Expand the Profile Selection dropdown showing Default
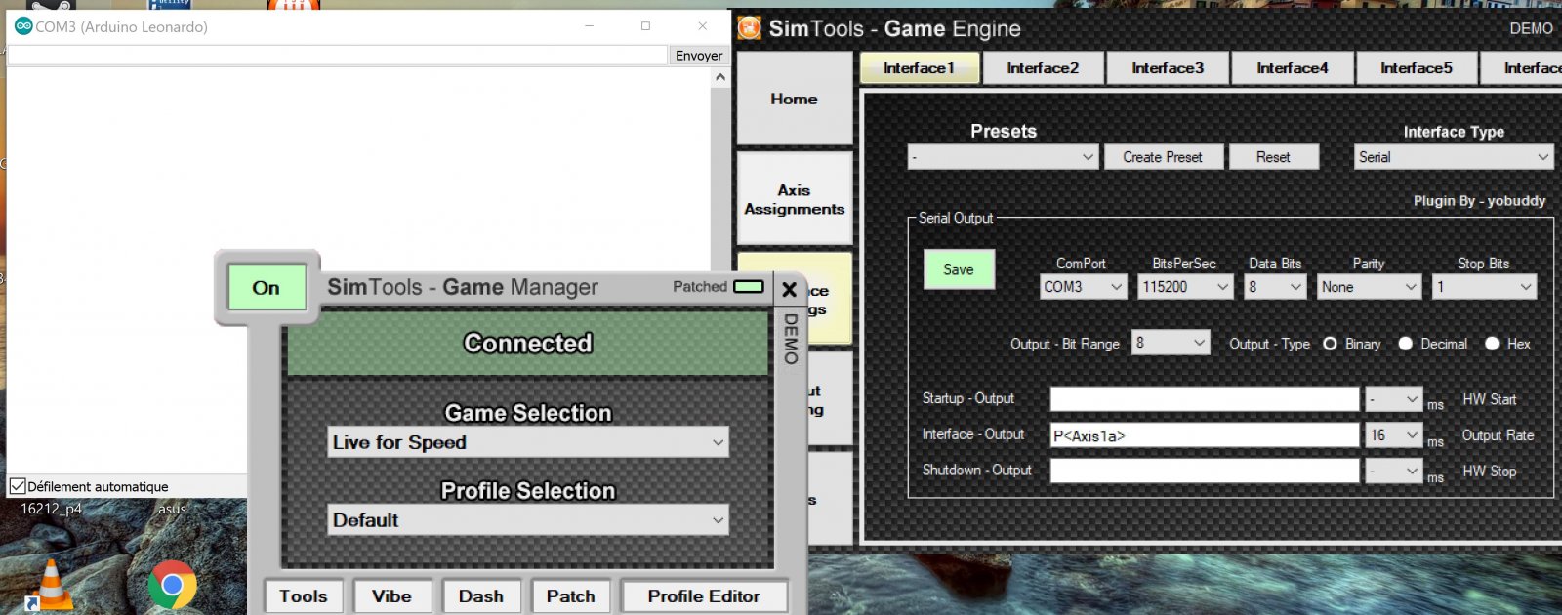 528,520
